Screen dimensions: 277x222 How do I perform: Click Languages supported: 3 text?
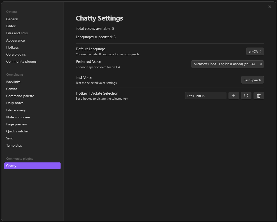(96, 37)
